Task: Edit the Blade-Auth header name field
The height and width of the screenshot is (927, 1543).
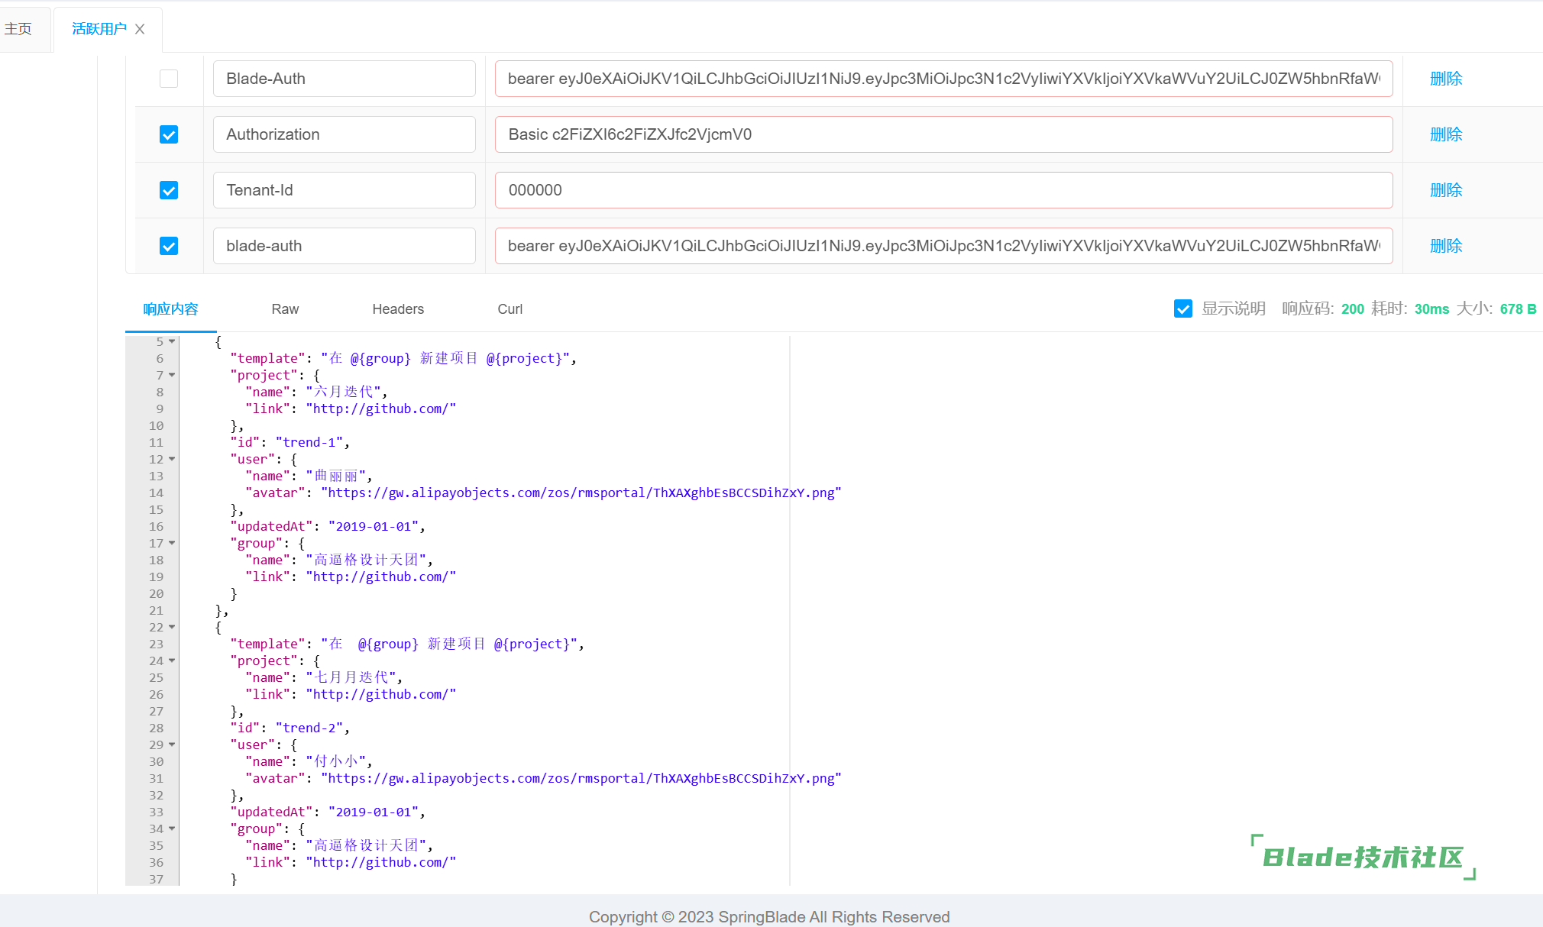Action: [345, 79]
